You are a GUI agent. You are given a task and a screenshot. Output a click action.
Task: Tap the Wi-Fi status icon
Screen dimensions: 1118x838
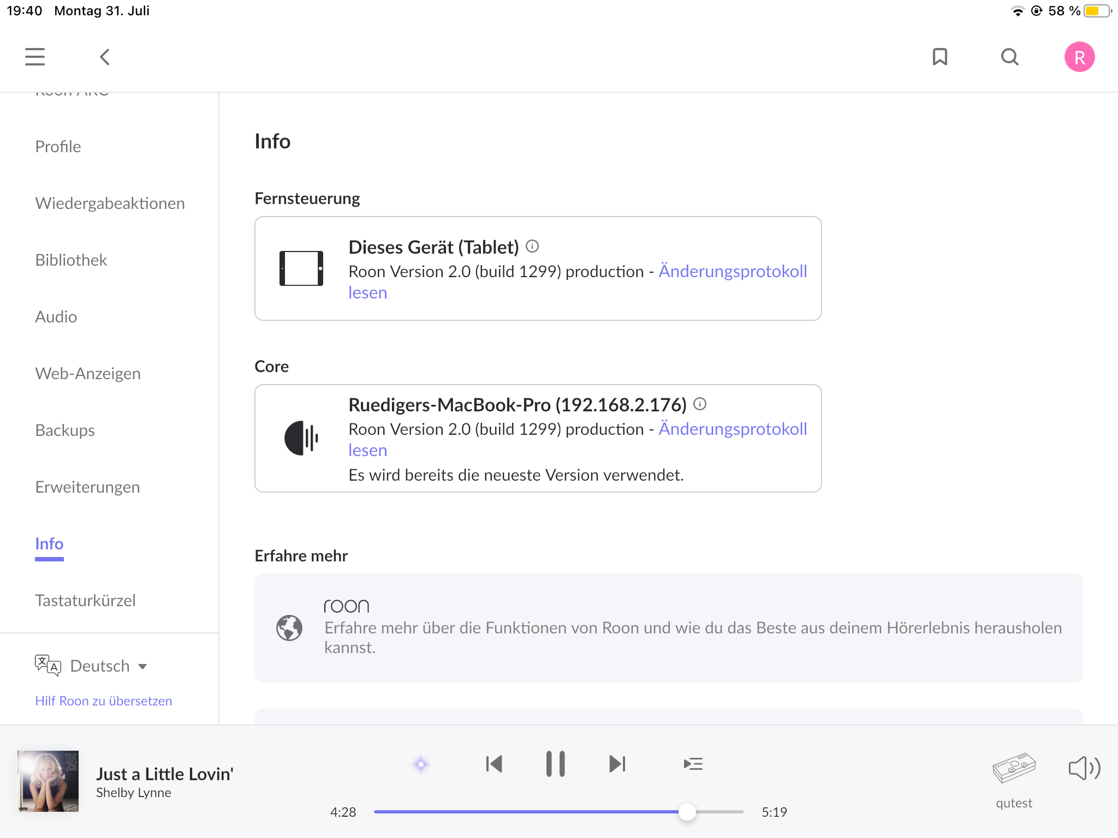[1018, 11]
